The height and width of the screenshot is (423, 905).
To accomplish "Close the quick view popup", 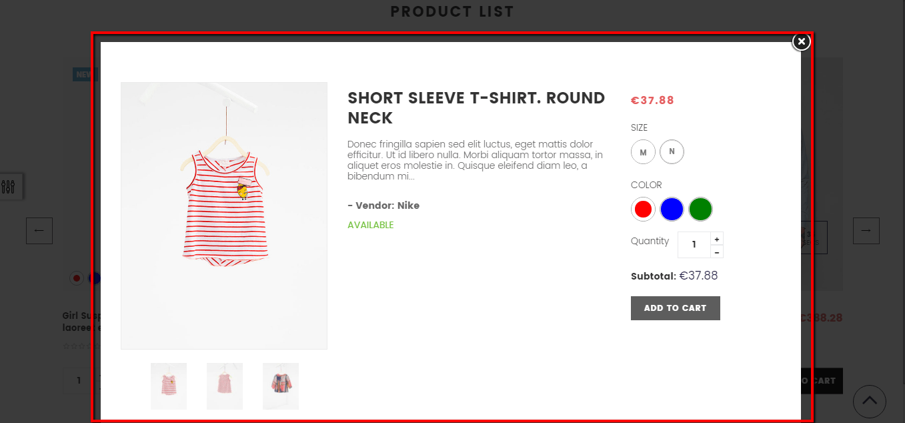I will [801, 42].
